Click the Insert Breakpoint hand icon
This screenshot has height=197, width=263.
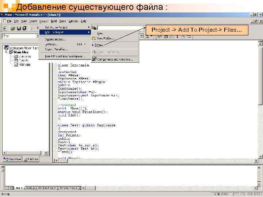189,36
